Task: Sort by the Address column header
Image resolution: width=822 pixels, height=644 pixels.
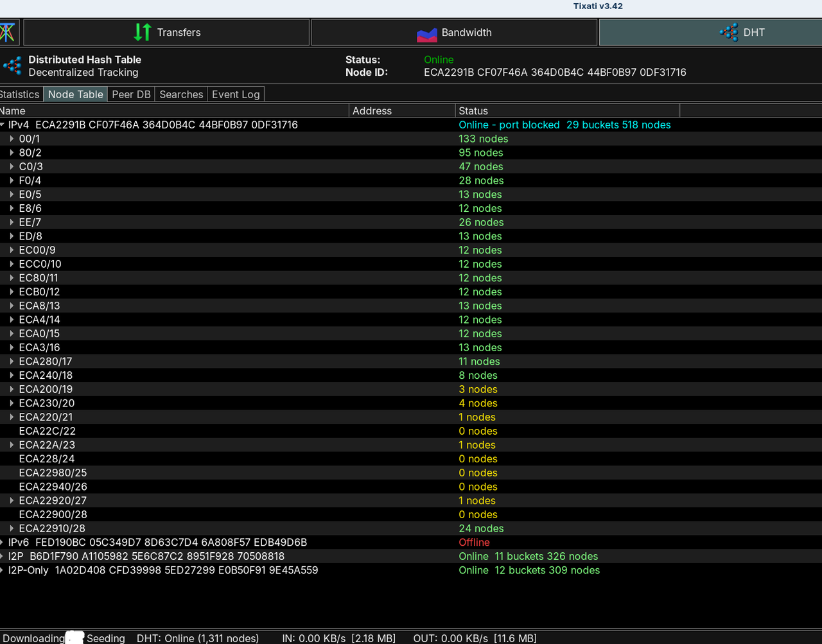Action: click(x=402, y=110)
